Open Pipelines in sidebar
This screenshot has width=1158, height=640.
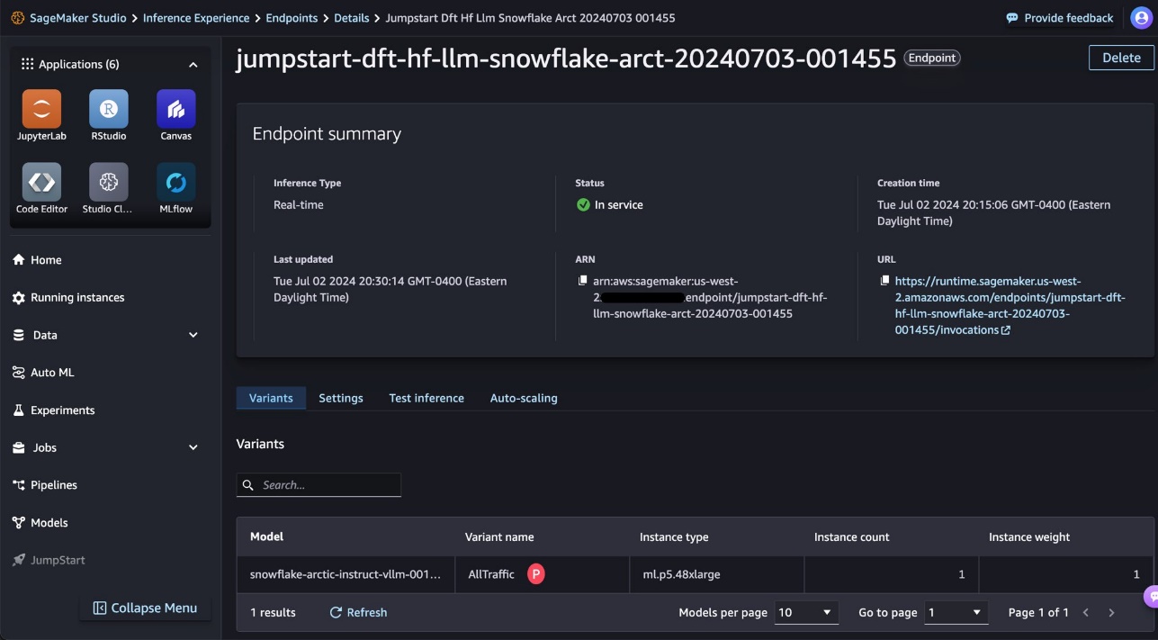point(45,485)
